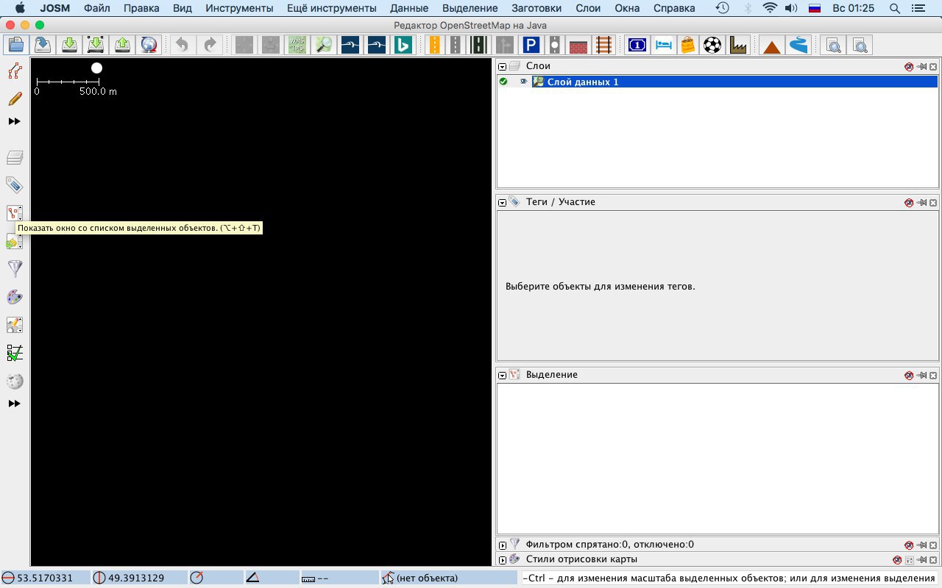Choose the soccer ball sport preset icon
Image resolution: width=942 pixels, height=588 pixels.
[x=712, y=45]
